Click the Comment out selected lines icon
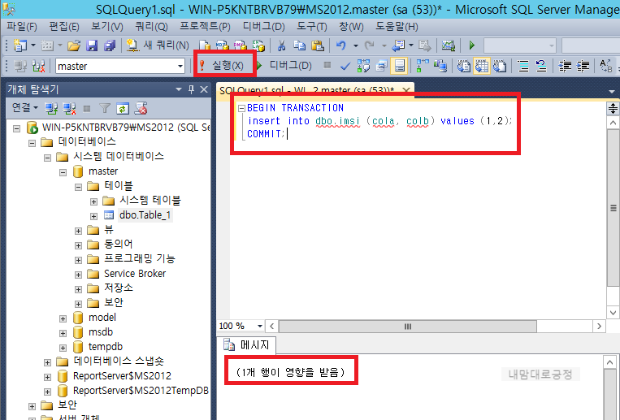Image resolution: width=620 pixels, height=420 pixels. point(523,66)
